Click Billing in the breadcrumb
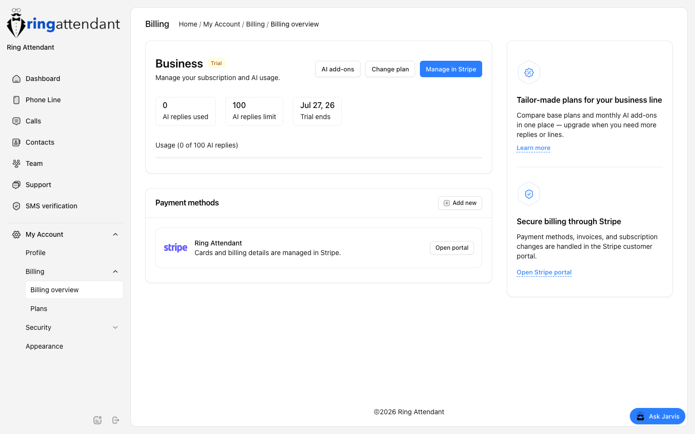Screen dimensions: 695x434 pyautogui.click(x=255, y=24)
